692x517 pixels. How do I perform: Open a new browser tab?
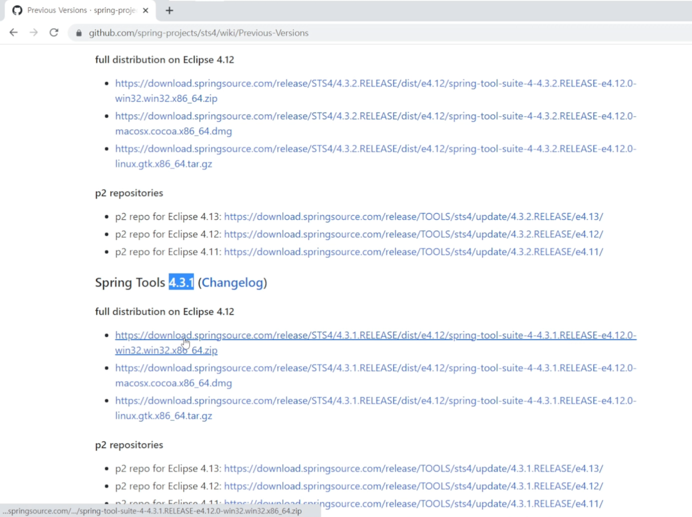pyautogui.click(x=169, y=11)
